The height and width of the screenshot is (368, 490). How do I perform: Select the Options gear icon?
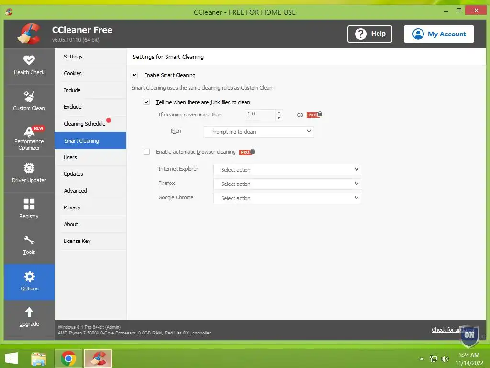(x=29, y=276)
